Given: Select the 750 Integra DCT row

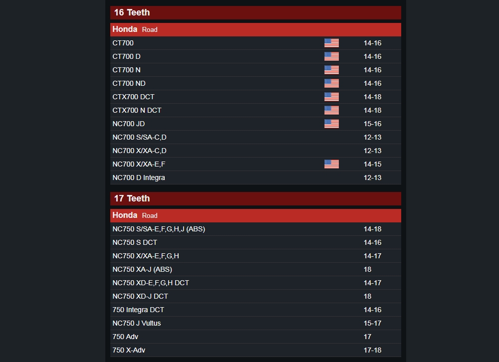Looking at the screenshot, I should coord(255,310).
